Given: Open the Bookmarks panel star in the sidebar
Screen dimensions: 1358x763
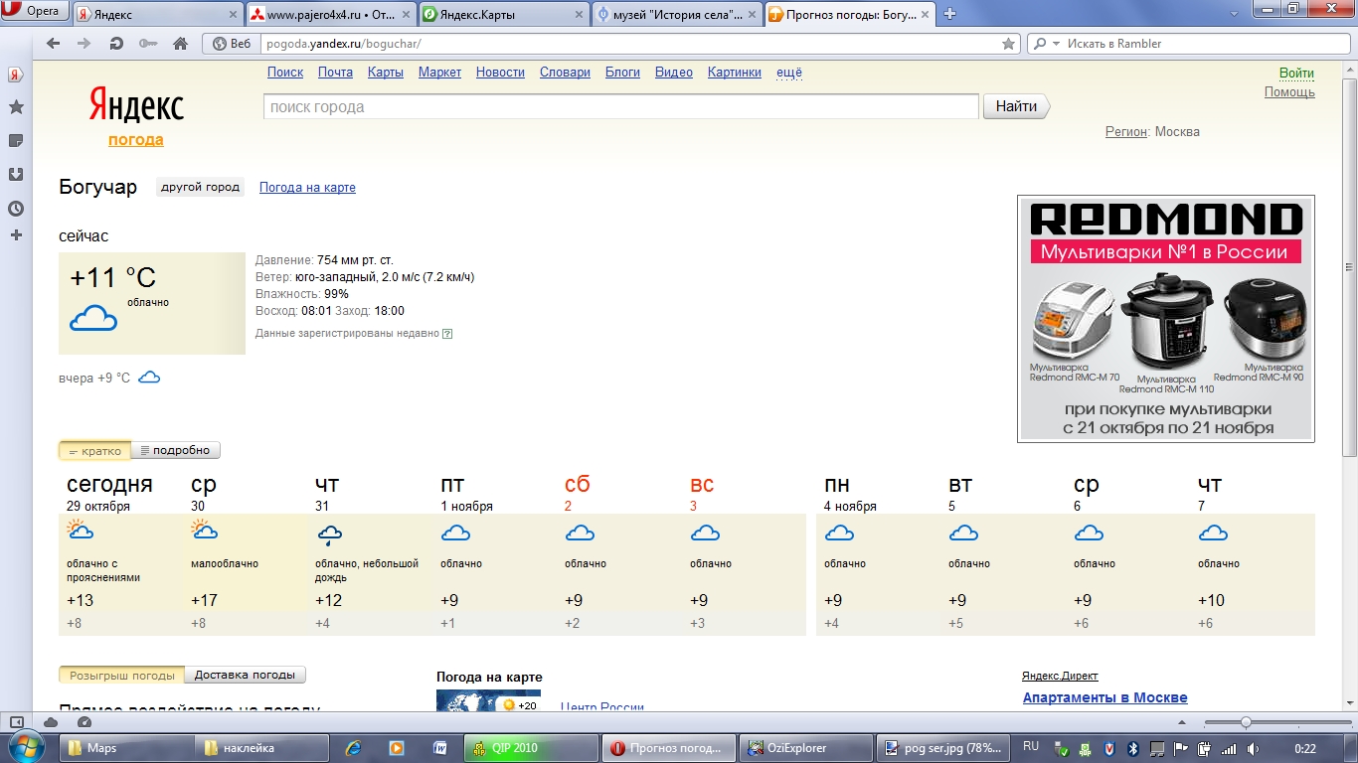Looking at the screenshot, I should pos(16,107).
